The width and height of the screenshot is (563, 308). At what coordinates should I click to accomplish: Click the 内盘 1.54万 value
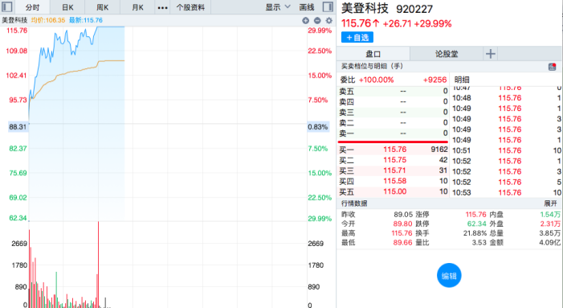pos(550,215)
